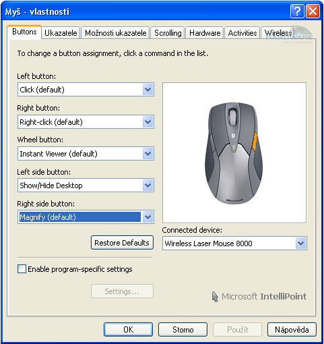Select the highlighted Magnify (default) field
324x344 pixels.
pyautogui.click(x=86, y=217)
